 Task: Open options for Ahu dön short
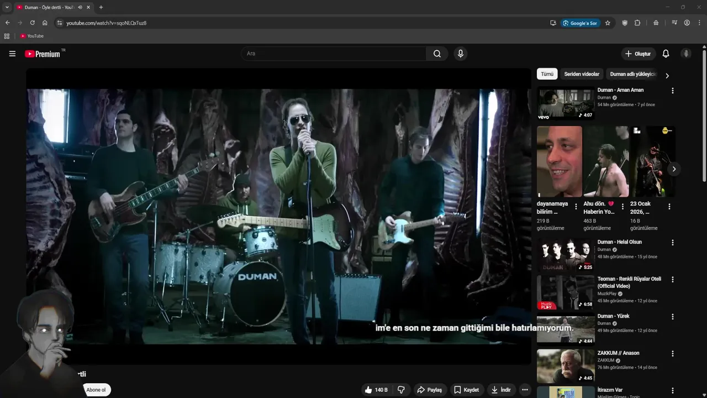point(622,207)
